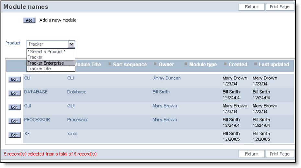
Task: Edit the PROCESSOR module row
Action: tap(14, 121)
